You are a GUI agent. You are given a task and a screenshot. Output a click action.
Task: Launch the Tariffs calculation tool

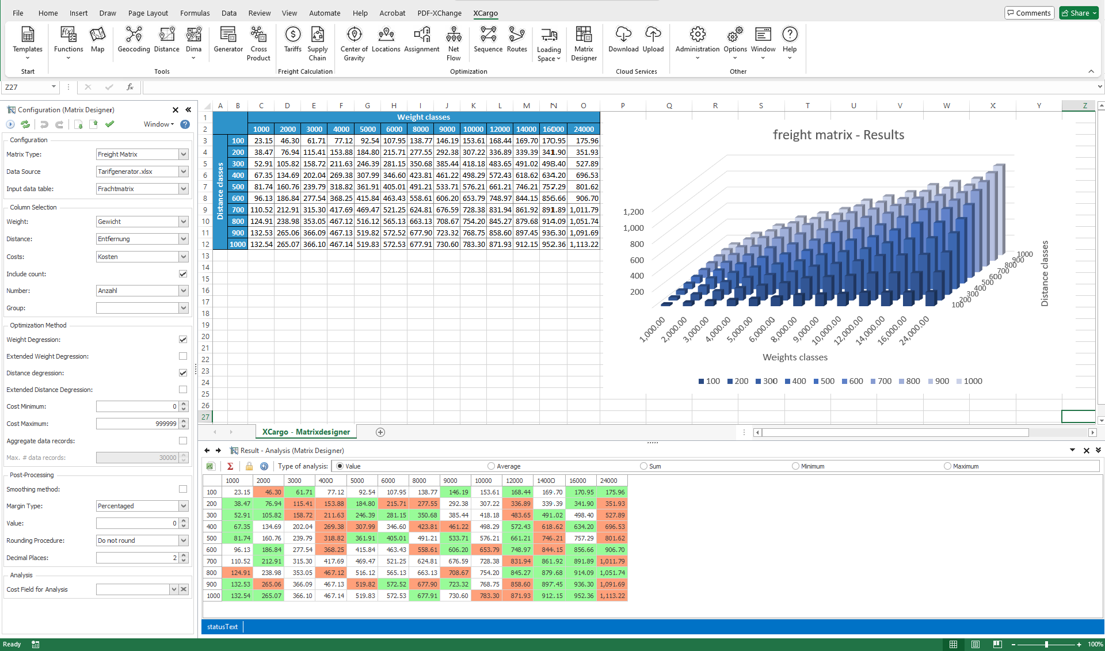point(292,41)
